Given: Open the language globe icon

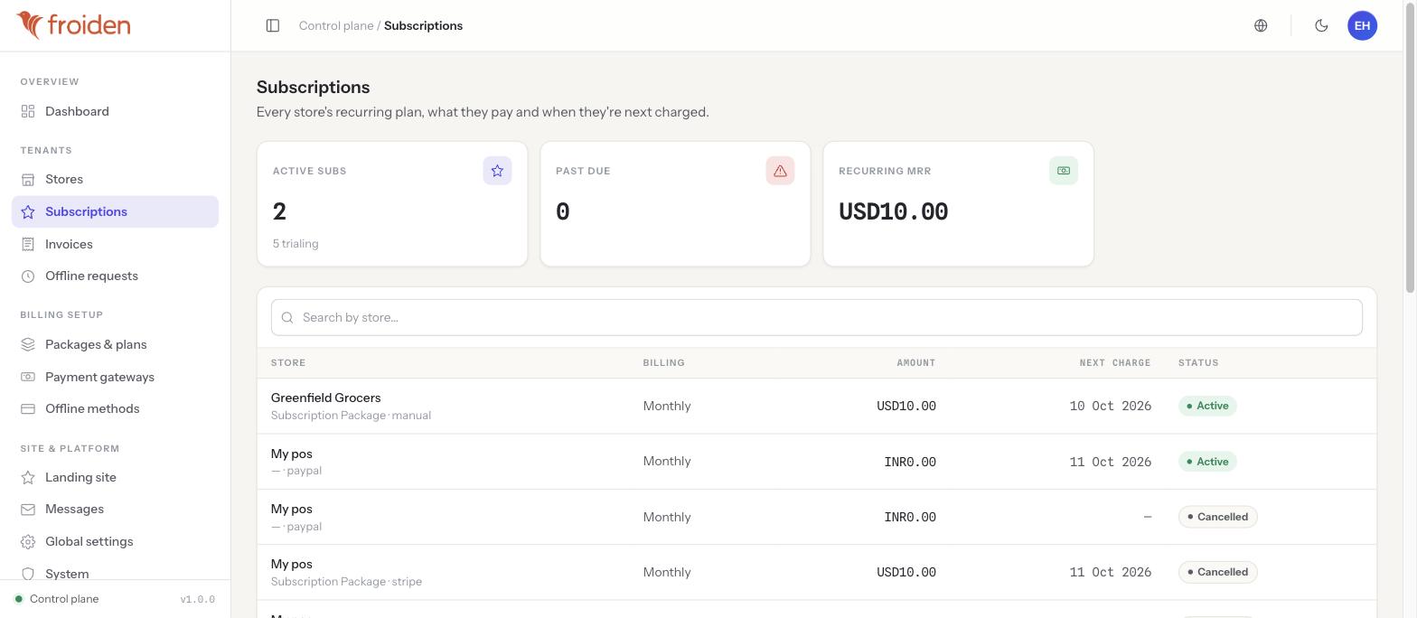Looking at the screenshot, I should coord(1261,25).
